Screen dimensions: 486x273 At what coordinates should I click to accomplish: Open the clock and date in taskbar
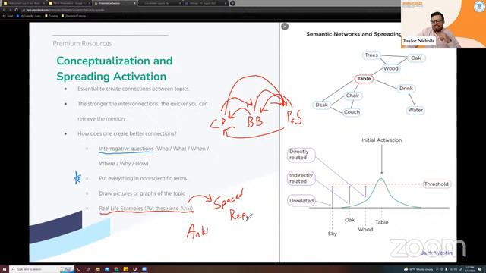click(x=470, y=269)
